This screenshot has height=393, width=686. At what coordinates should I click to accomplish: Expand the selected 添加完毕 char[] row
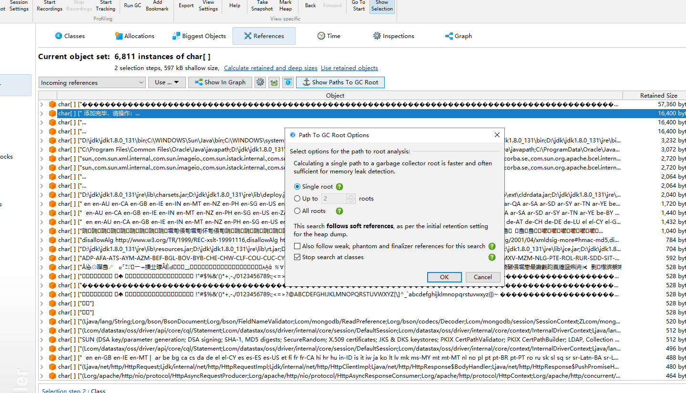[x=42, y=113]
